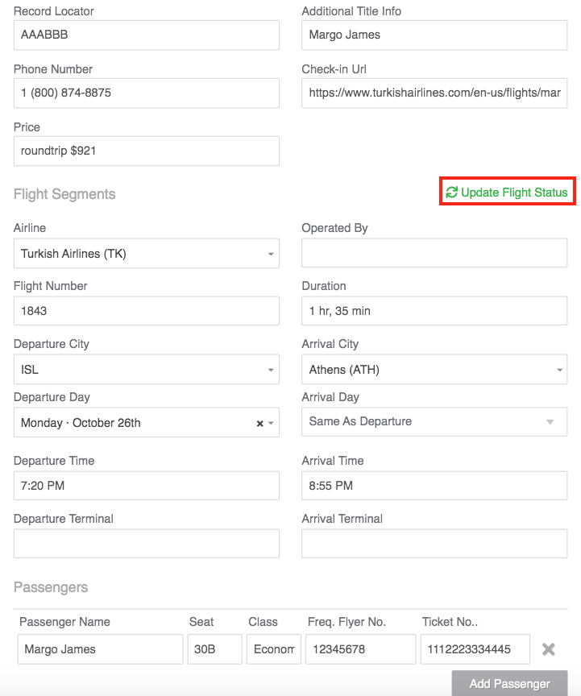
Task: Open the Arrival Day dropdown
Action: coord(434,421)
